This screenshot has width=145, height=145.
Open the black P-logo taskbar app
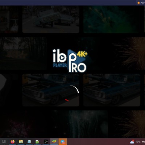(46, 142)
